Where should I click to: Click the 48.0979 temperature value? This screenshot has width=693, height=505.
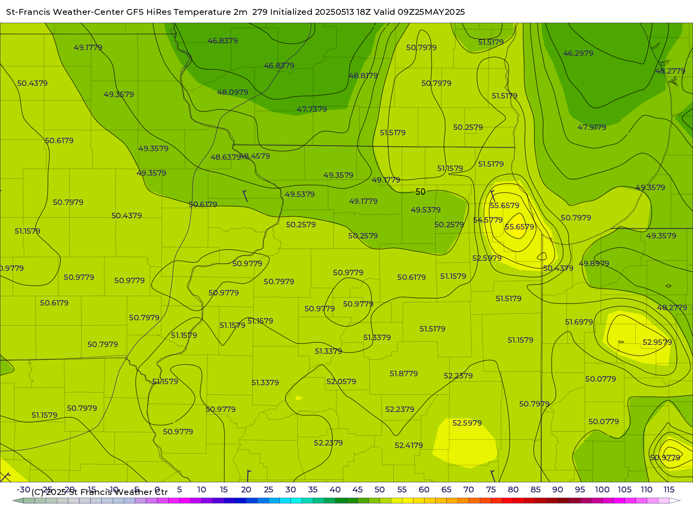point(232,92)
